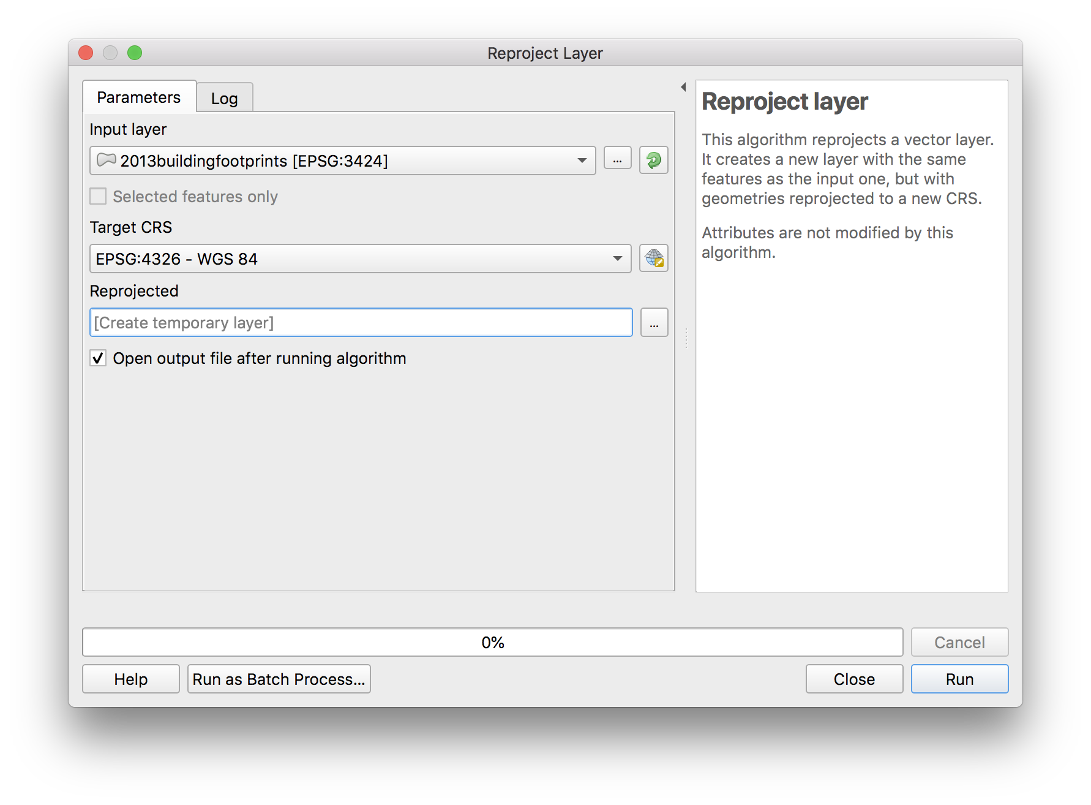Open Help for Reproject Layer

(131, 679)
